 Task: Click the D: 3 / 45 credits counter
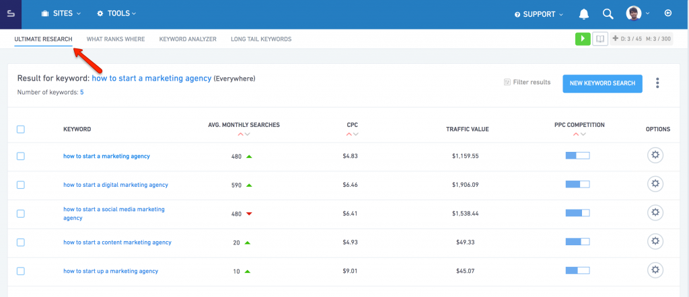pyautogui.click(x=632, y=39)
